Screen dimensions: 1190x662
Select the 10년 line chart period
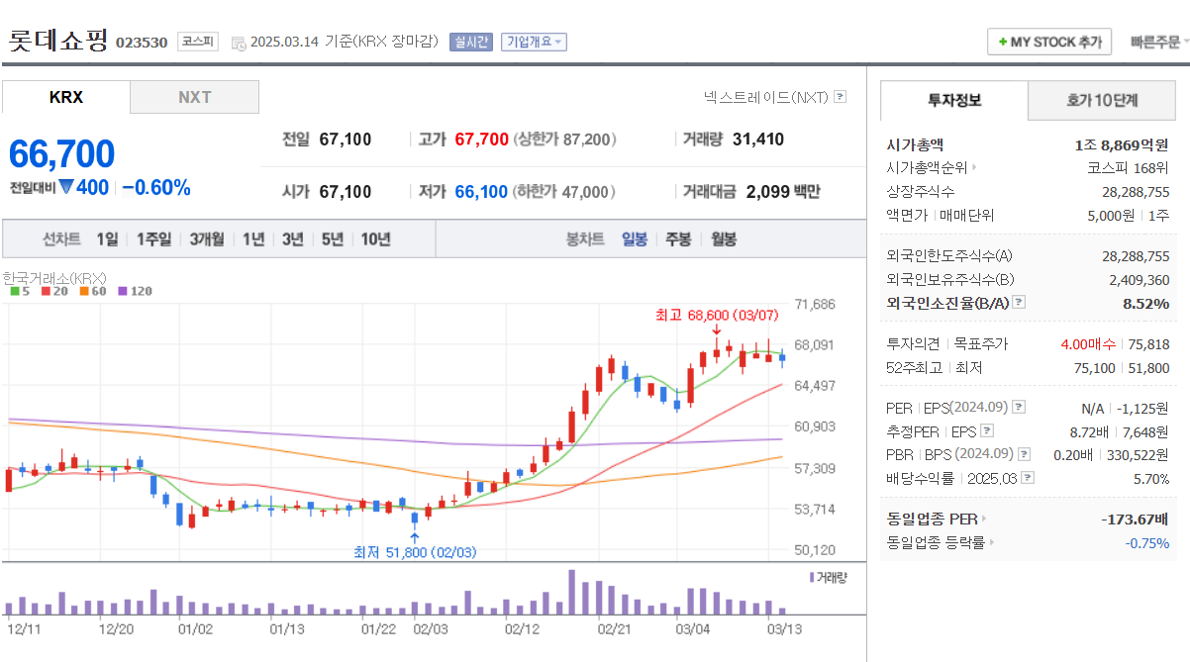point(375,239)
